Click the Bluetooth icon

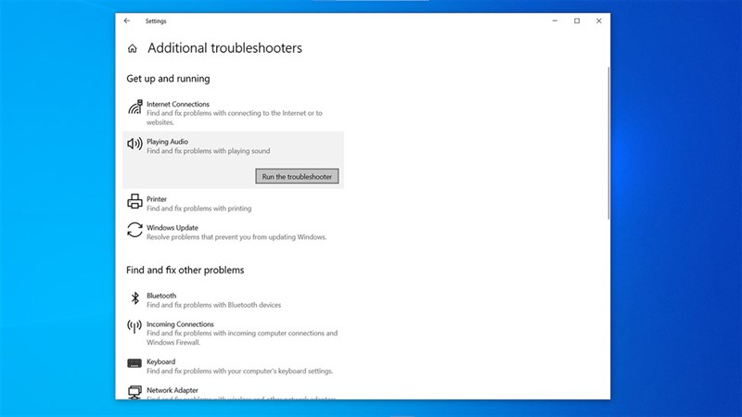click(134, 298)
